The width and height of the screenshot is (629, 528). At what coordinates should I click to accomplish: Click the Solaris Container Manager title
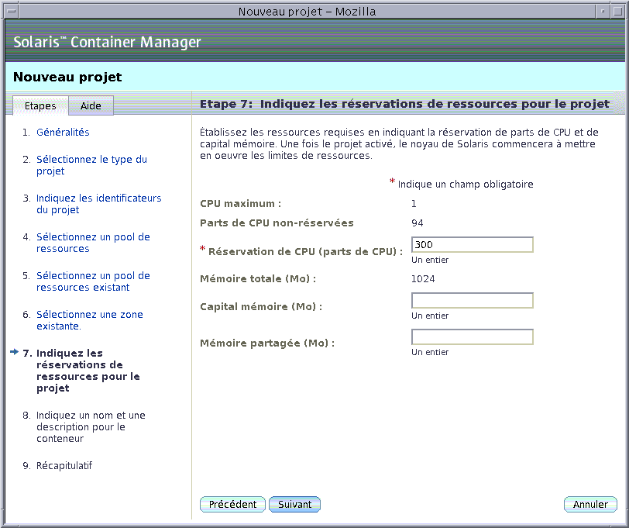107,42
